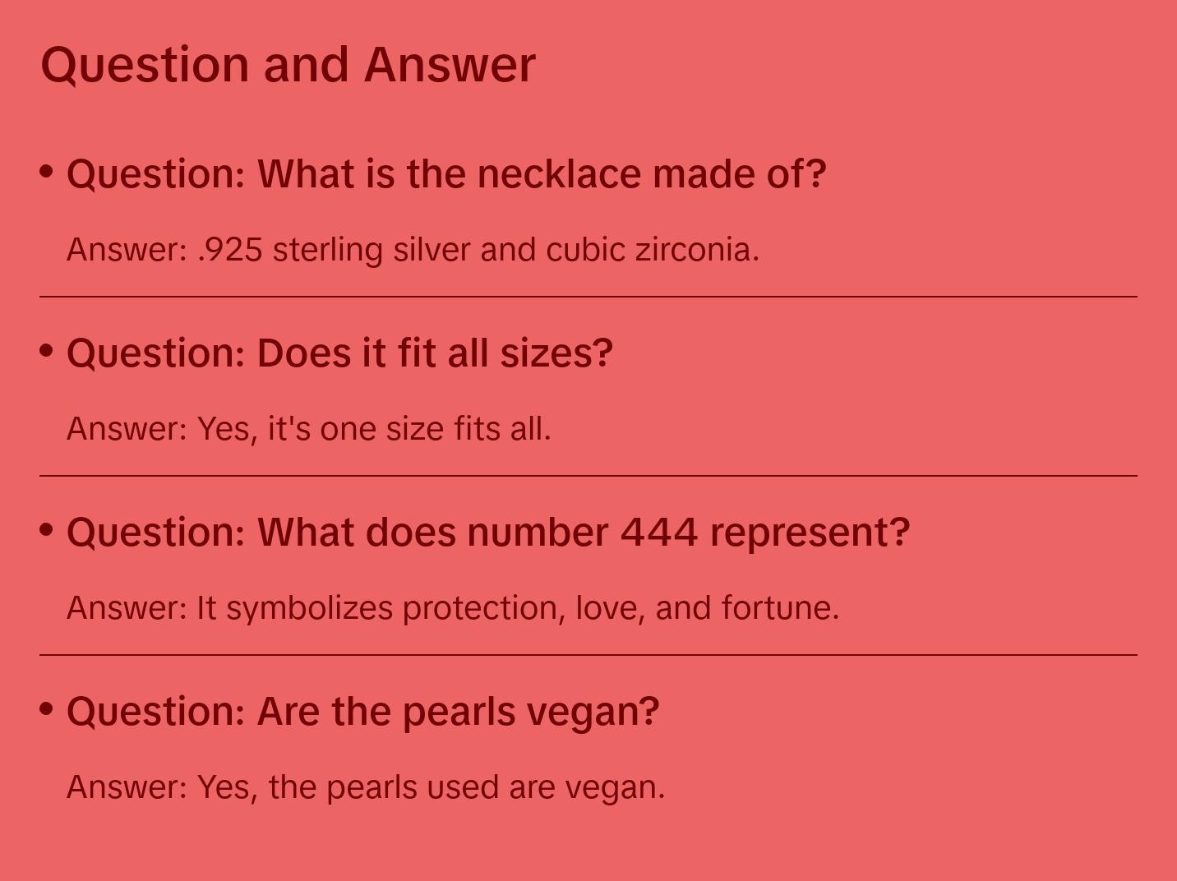
Task: Click the "Question and Answer" heading
Action: pyautogui.click(x=288, y=64)
